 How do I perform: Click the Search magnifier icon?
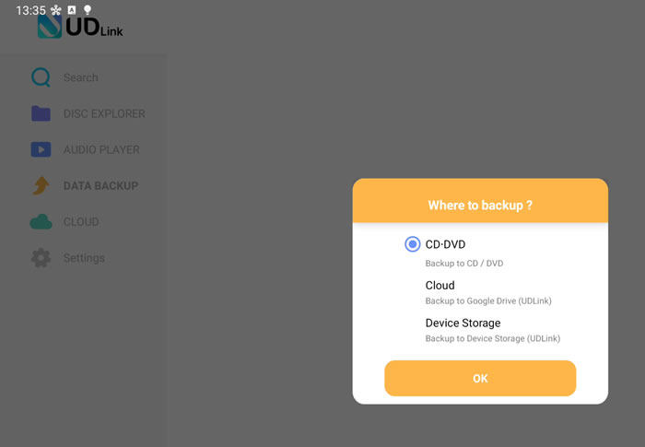click(x=41, y=77)
